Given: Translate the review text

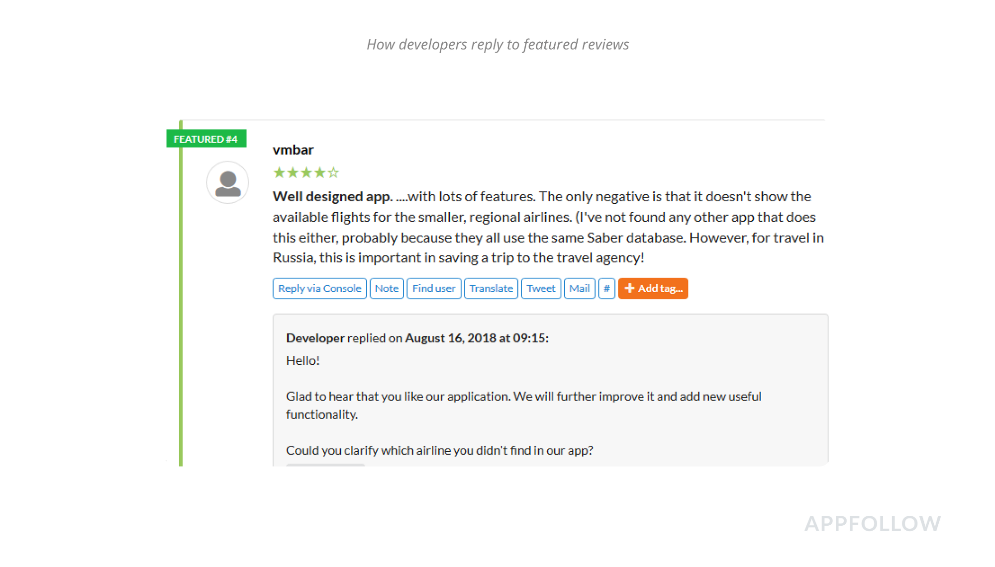Looking at the screenshot, I should point(491,288).
